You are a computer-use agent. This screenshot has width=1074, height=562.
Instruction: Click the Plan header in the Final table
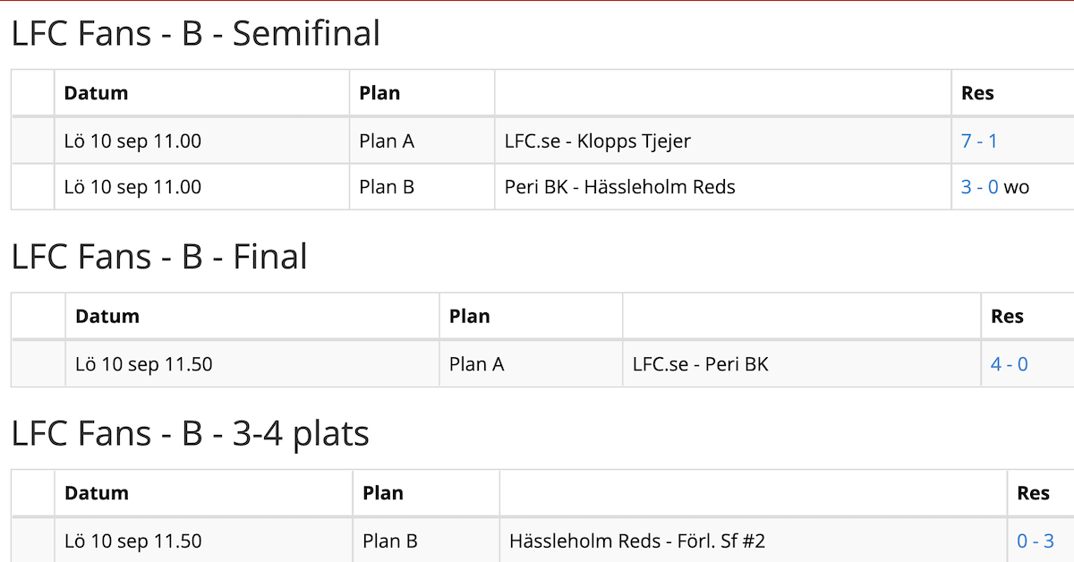tap(470, 316)
